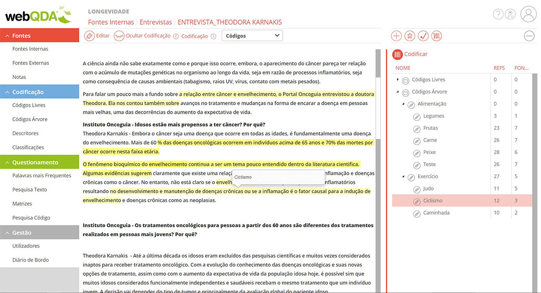Click the plus icon to add code

coord(396,36)
